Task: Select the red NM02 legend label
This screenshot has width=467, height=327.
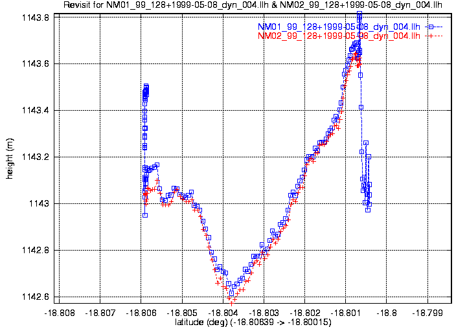Action: tap(339, 36)
